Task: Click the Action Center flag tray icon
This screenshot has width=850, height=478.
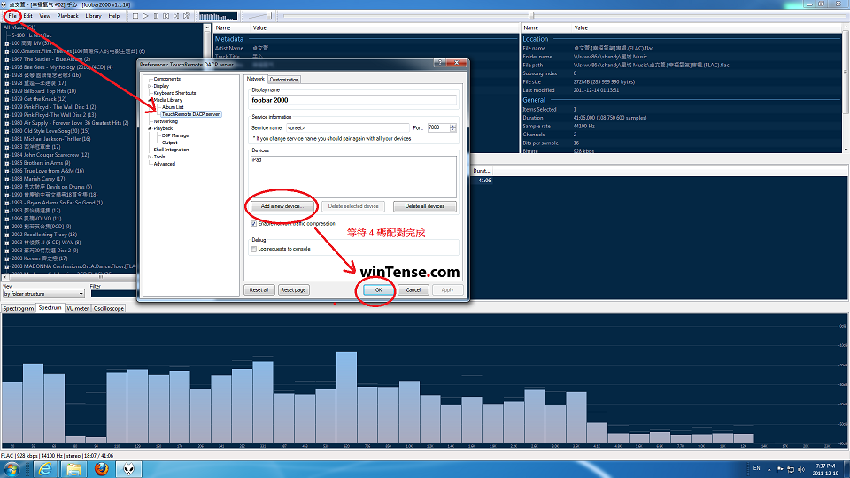Action: point(779,469)
